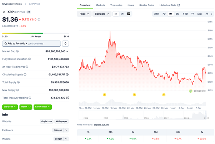Click the 24h Range price bar
The image size is (215, 144).
[x=36, y=34]
